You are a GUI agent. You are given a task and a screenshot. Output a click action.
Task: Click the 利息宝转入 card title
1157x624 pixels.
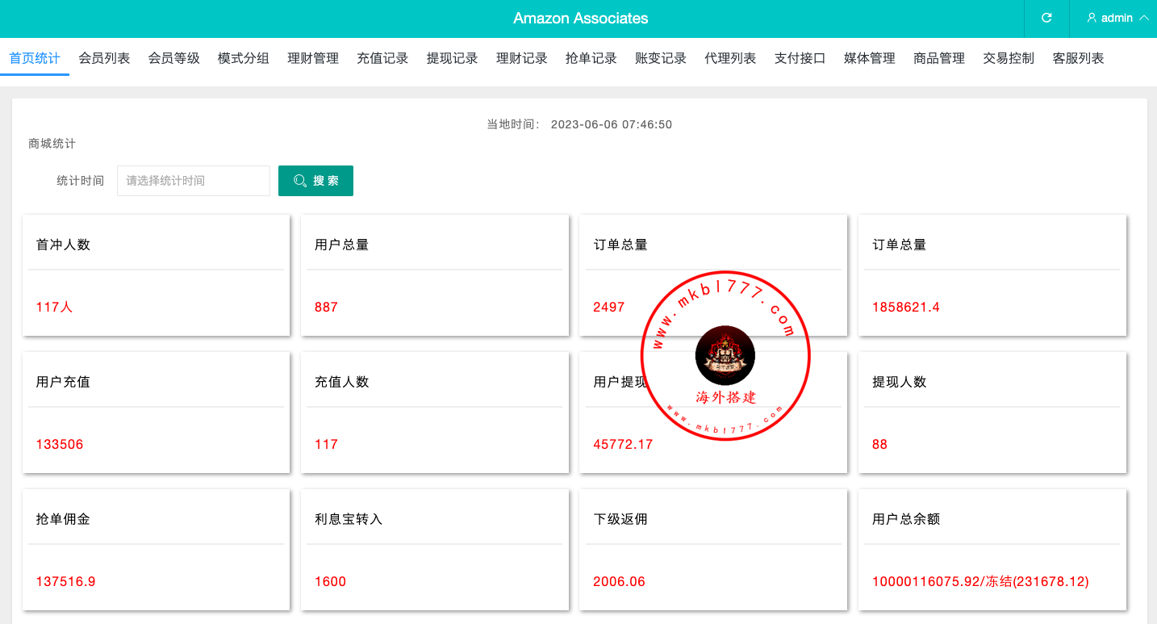click(x=349, y=519)
